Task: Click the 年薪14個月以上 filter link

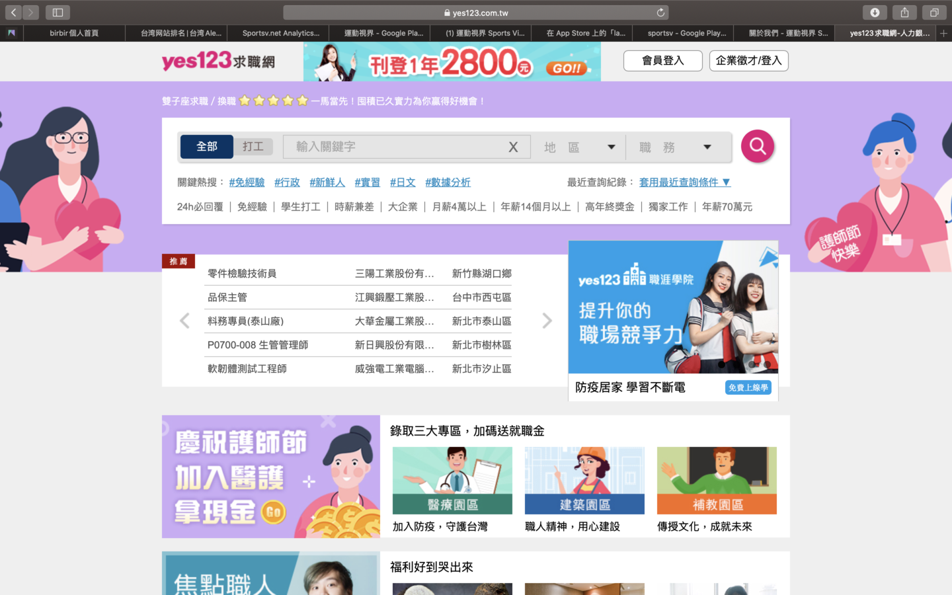Action: (x=535, y=207)
